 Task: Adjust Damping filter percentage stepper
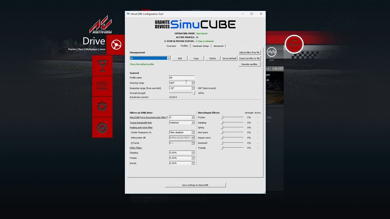tap(193, 153)
